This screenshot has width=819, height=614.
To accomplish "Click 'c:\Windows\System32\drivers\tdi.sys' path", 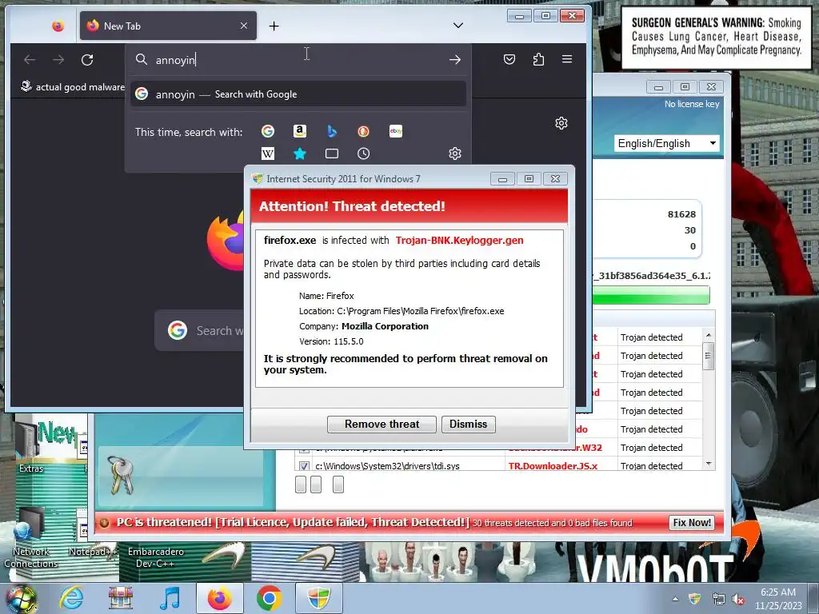I will pos(387,466).
